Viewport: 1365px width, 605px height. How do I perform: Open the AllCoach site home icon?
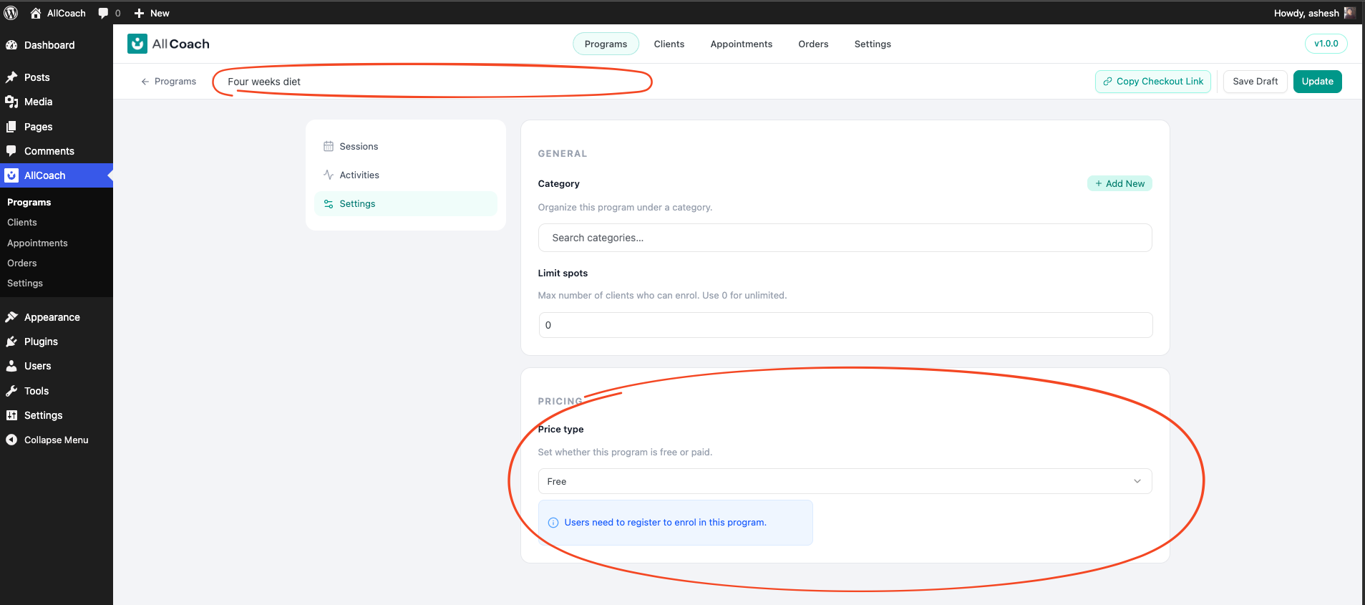click(x=36, y=13)
